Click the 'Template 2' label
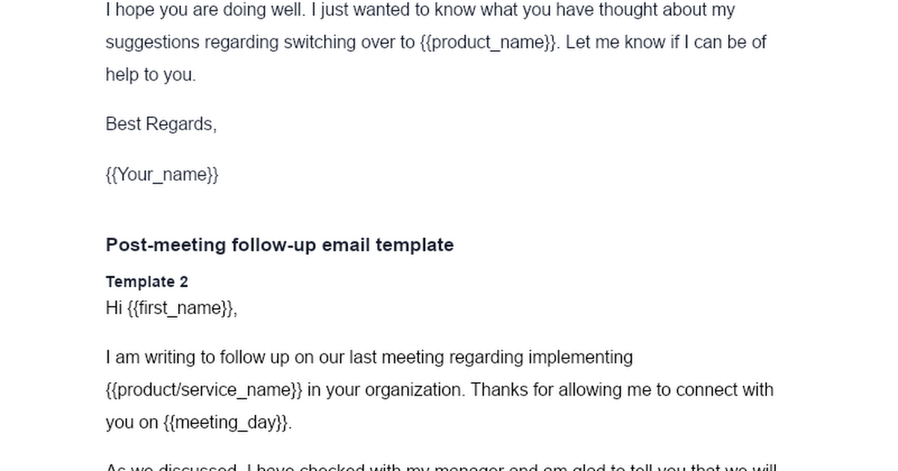The image size is (898, 471). pos(147,282)
